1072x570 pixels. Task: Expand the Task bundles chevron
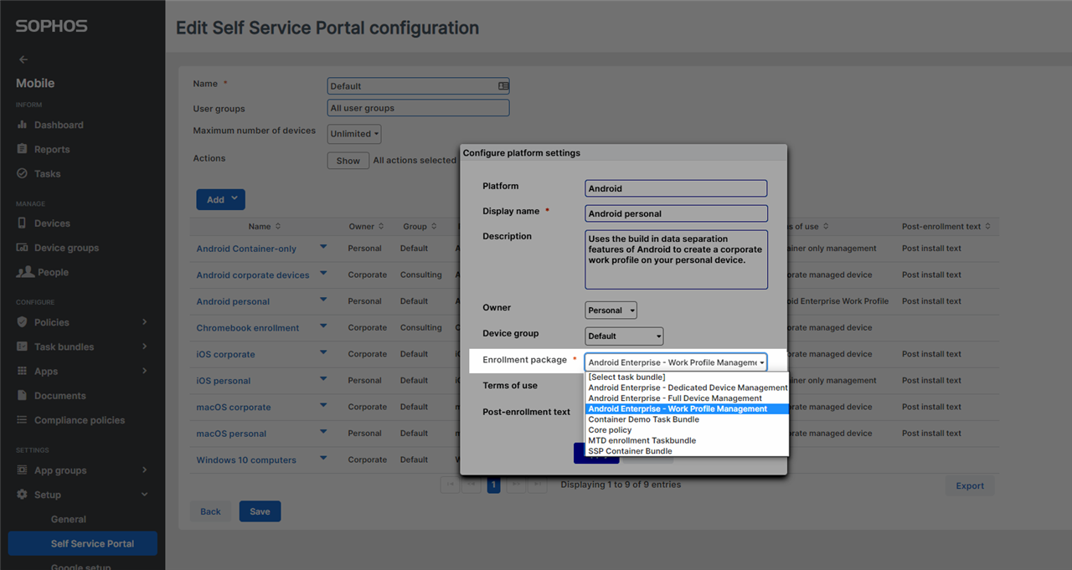point(145,347)
